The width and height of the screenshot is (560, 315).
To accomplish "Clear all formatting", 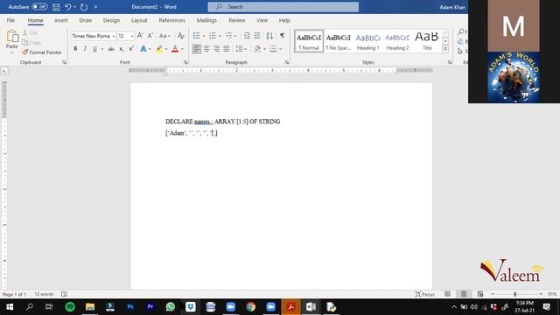I will point(181,36).
